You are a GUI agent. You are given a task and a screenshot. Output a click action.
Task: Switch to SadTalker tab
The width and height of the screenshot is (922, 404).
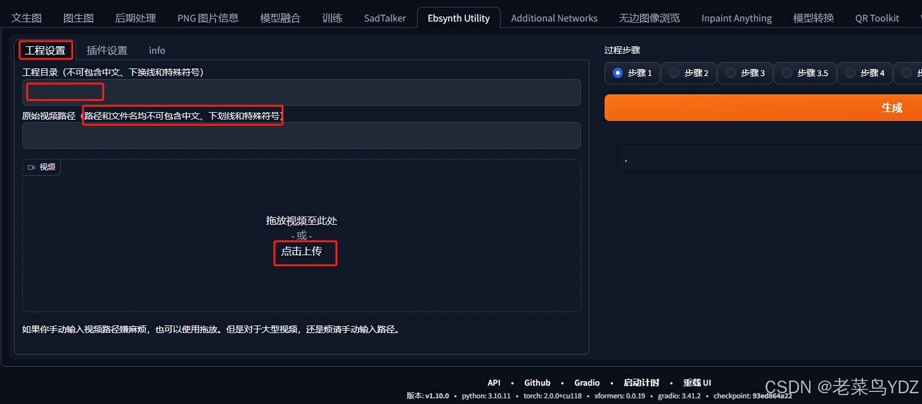pos(385,18)
